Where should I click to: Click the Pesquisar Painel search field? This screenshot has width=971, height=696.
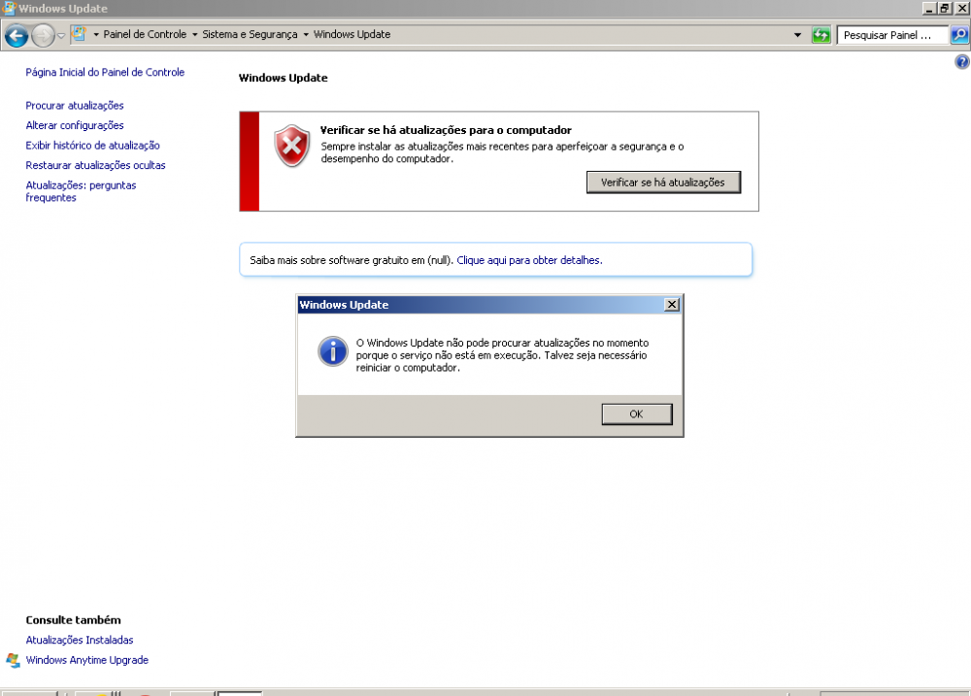(x=892, y=35)
